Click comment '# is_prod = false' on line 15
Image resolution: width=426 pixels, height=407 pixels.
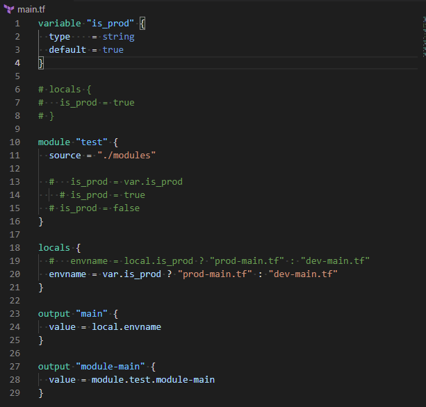[95, 208]
